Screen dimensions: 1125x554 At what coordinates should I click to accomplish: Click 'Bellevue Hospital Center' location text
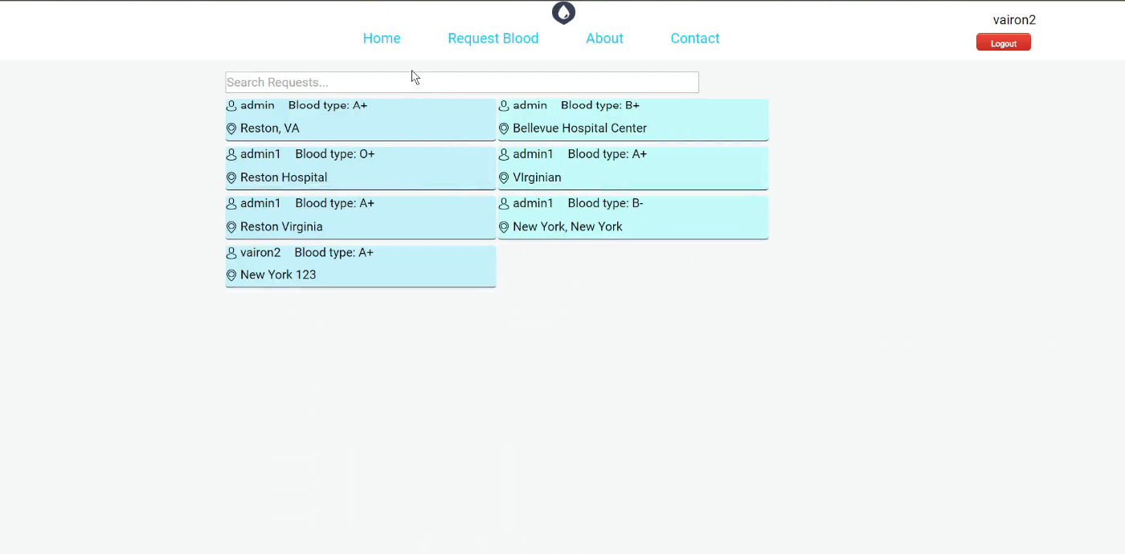tap(580, 128)
